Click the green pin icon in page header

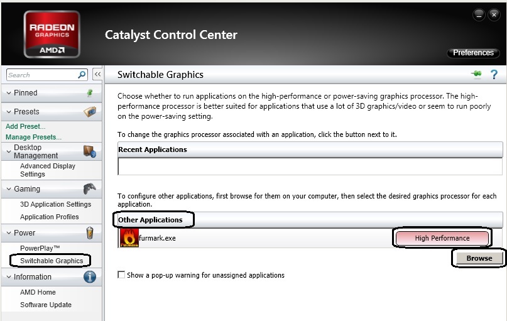pos(476,74)
